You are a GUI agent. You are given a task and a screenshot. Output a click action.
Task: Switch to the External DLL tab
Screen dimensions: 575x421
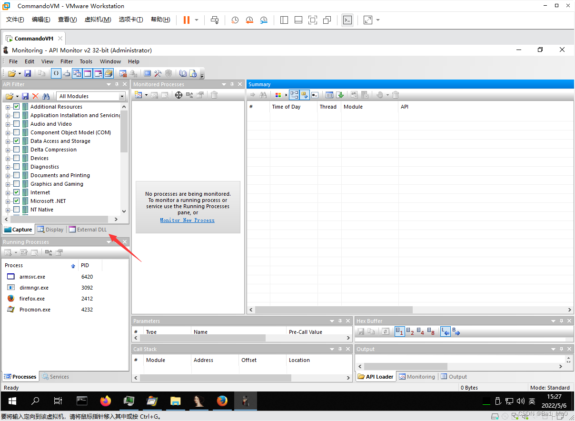(88, 230)
